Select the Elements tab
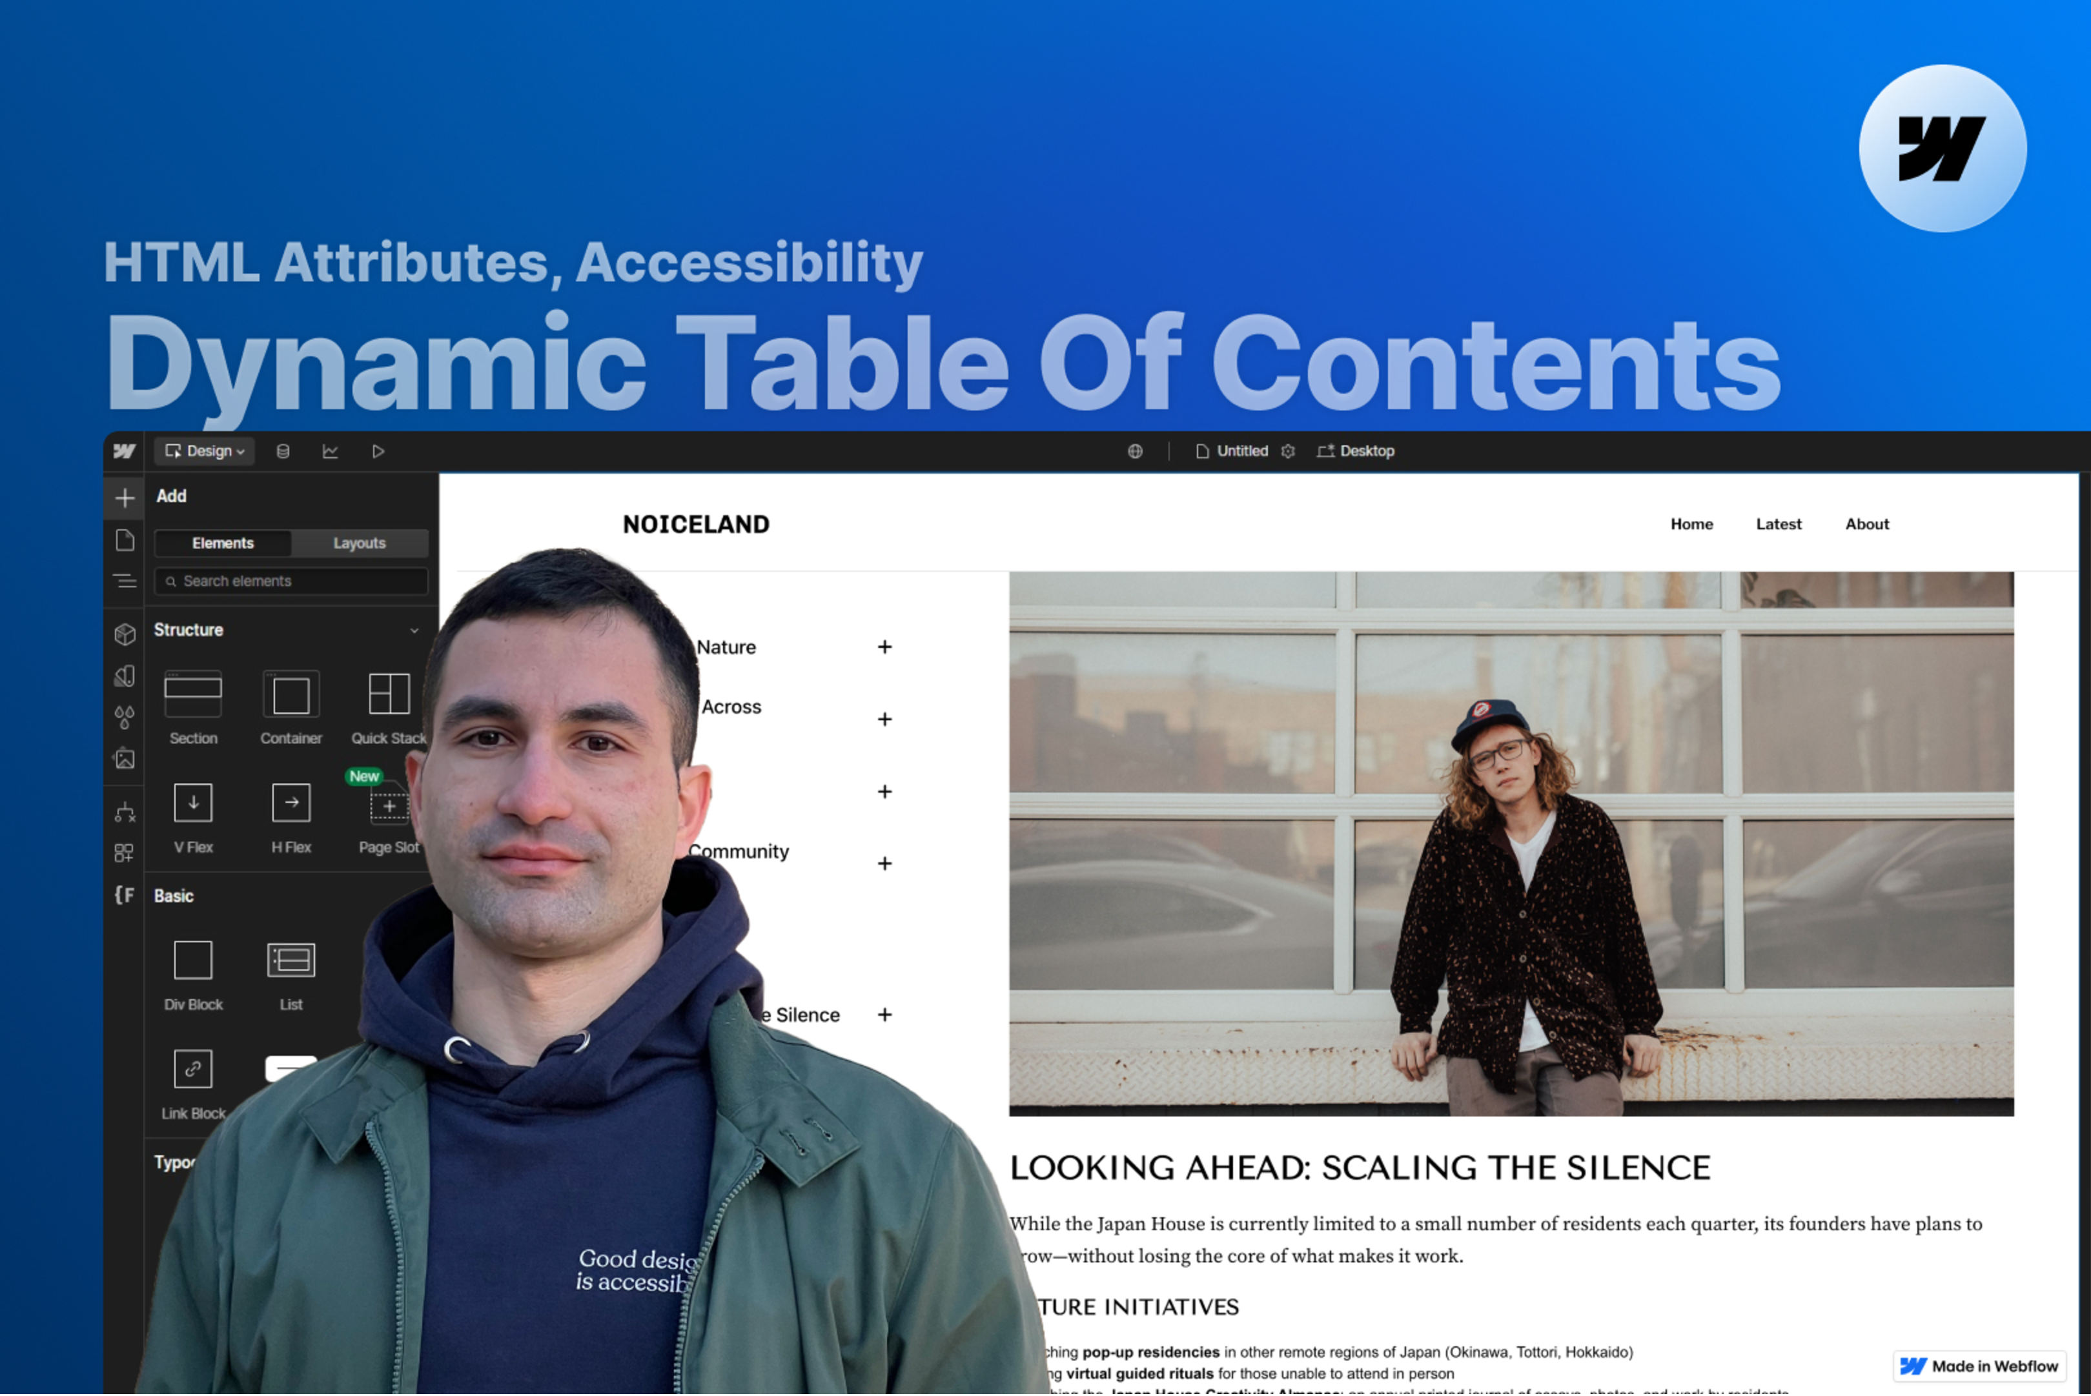 coord(223,543)
